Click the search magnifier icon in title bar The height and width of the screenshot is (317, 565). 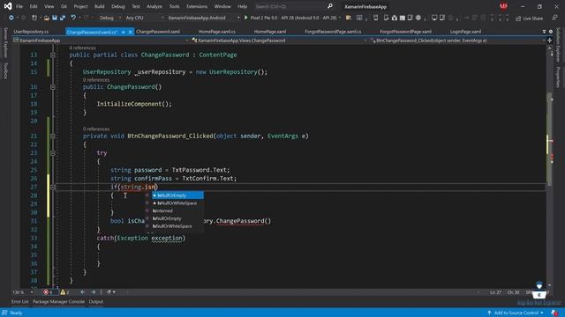[329, 6]
